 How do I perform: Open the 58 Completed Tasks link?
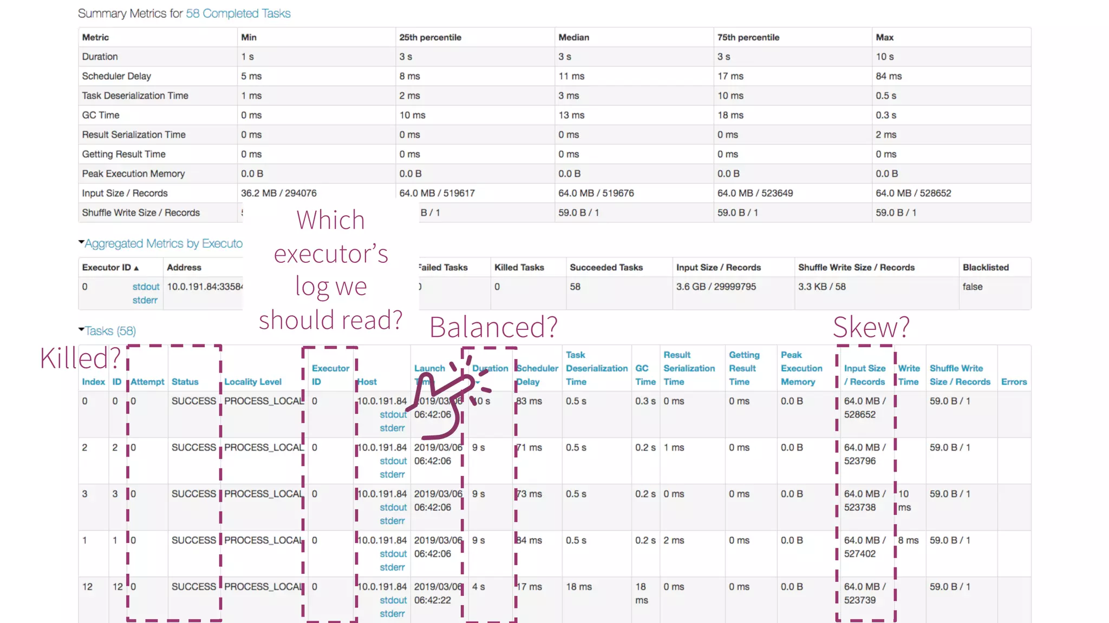pos(238,14)
